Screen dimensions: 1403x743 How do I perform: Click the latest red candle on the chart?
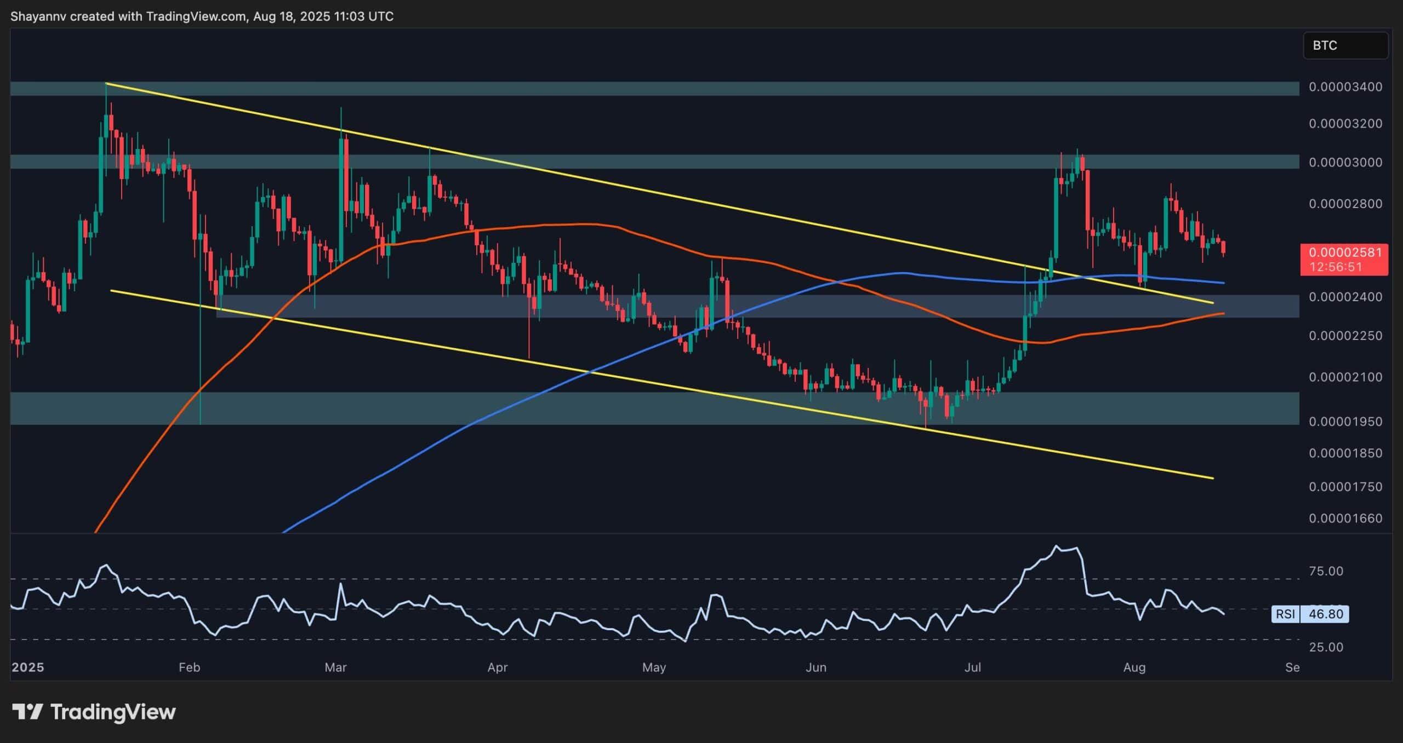1224,247
